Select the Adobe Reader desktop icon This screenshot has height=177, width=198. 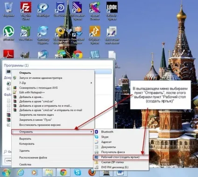tap(8, 54)
